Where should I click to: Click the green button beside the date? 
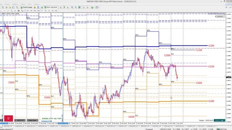[219, 120]
